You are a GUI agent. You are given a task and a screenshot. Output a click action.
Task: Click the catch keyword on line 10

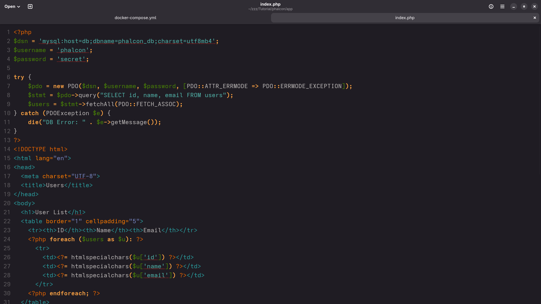pos(30,113)
